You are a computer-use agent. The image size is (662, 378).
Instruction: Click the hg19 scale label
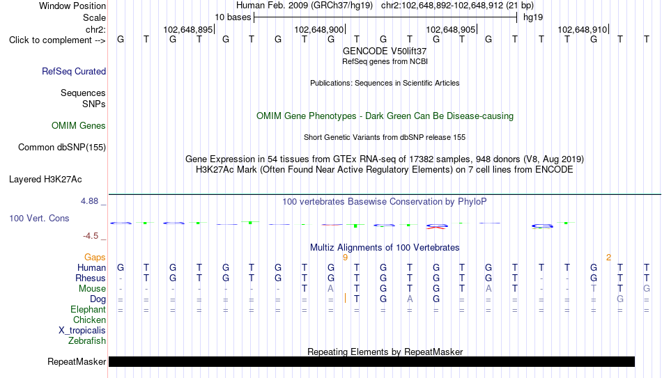click(533, 17)
